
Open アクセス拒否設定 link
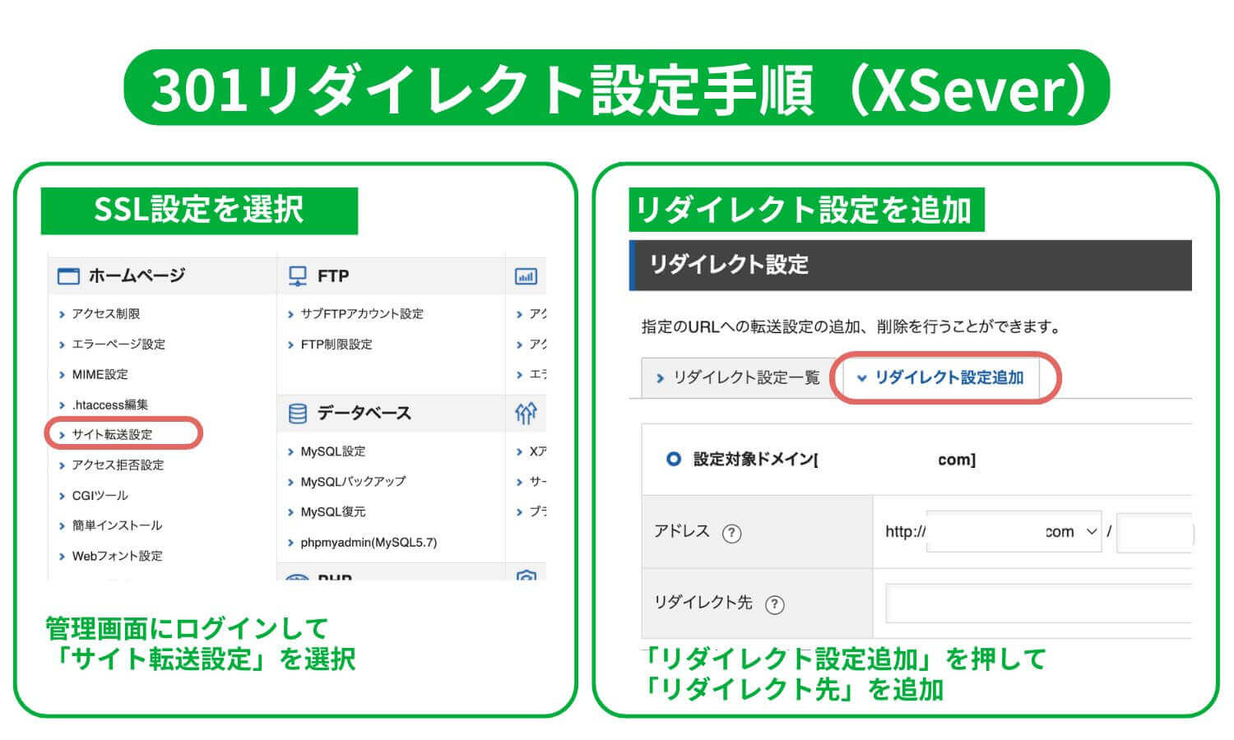click(x=118, y=465)
